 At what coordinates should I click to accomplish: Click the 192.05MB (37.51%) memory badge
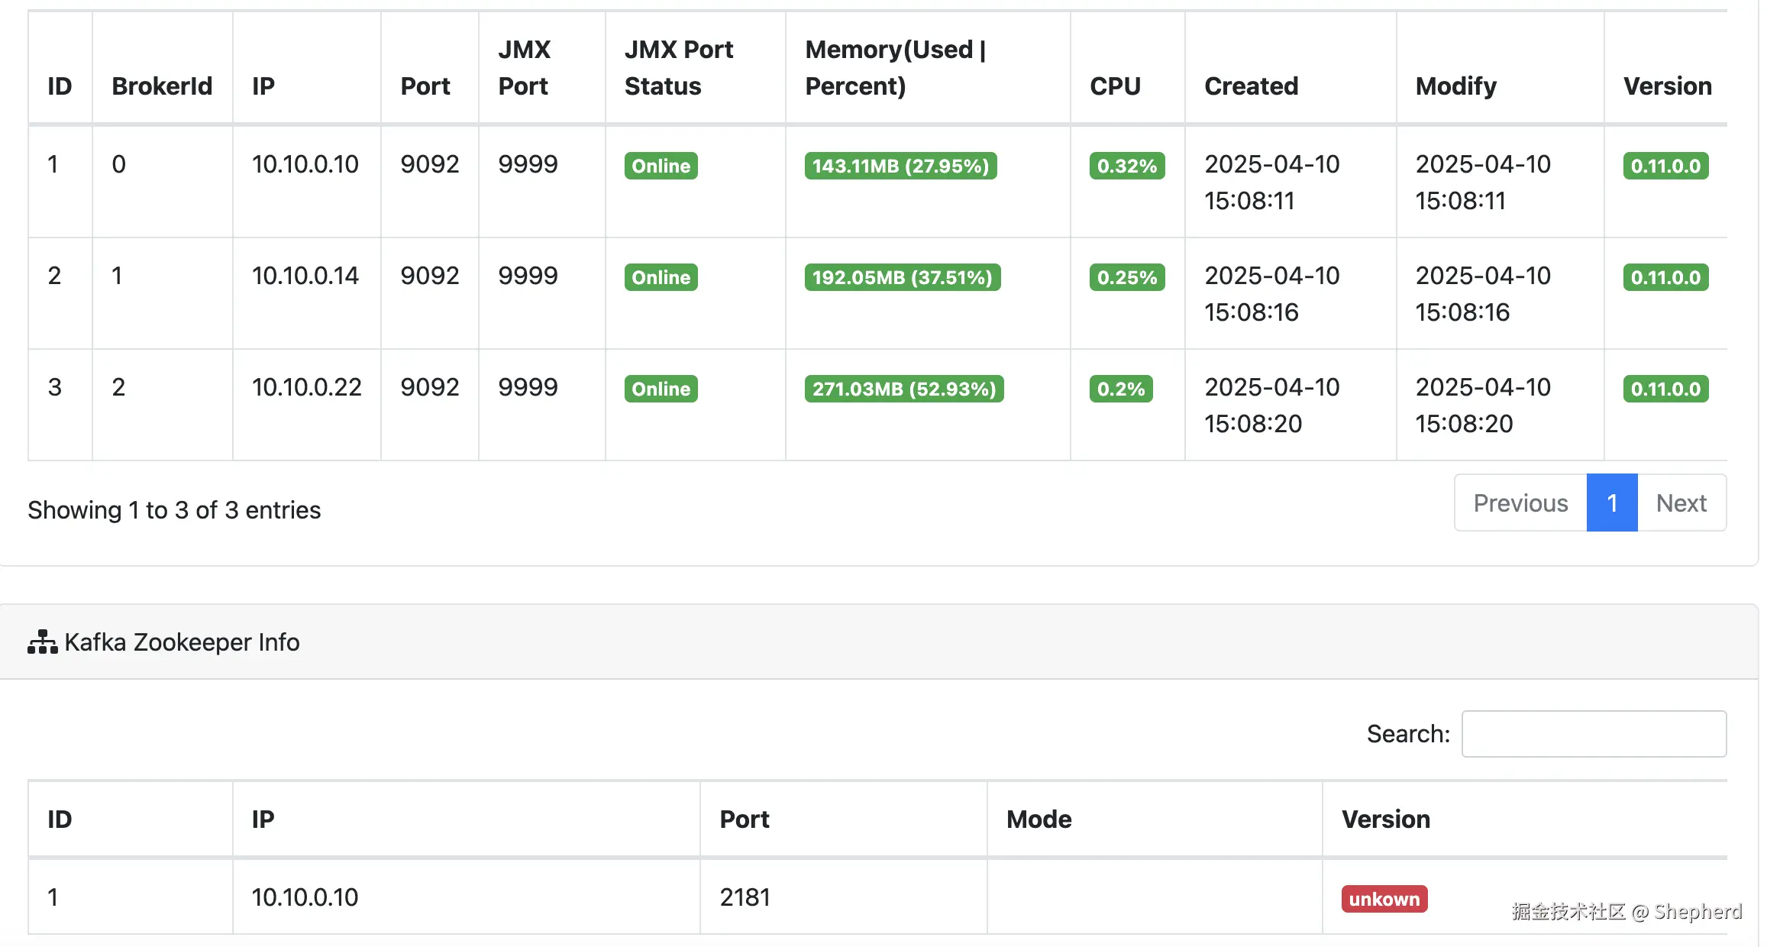point(902,277)
